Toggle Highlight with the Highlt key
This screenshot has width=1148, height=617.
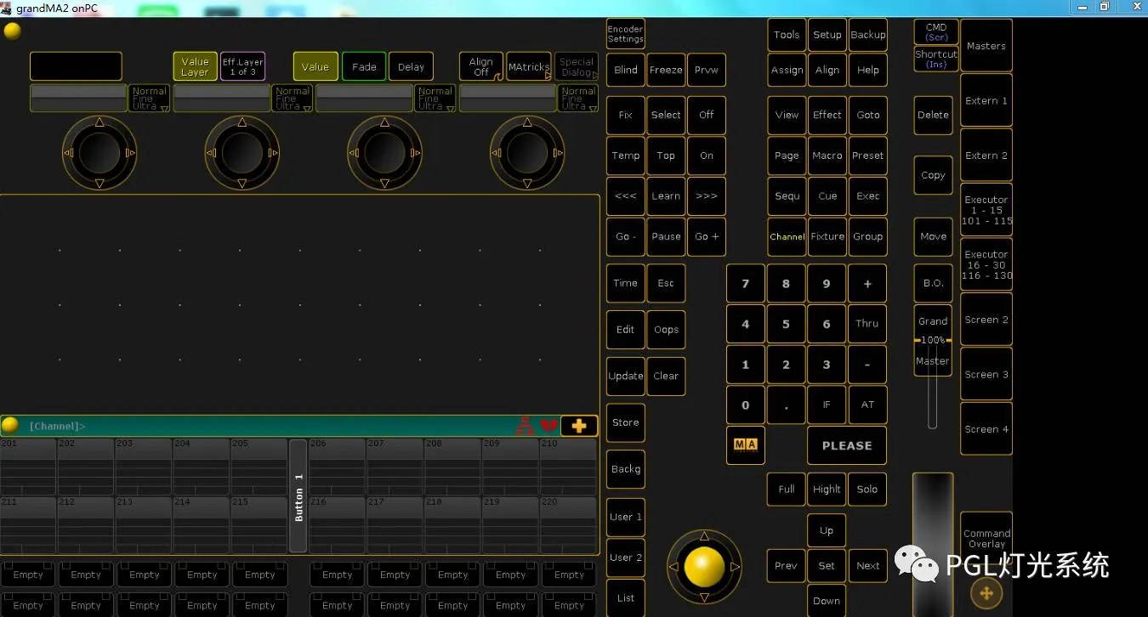[x=827, y=489]
